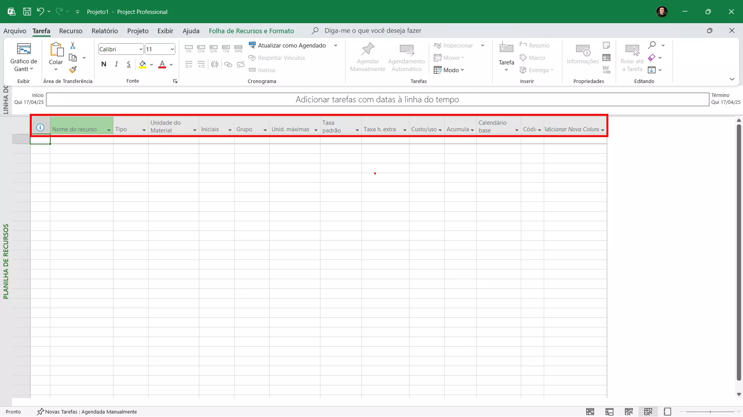This screenshot has height=417, width=743.
Task: Click the red font color swatch
Action: pos(162,64)
